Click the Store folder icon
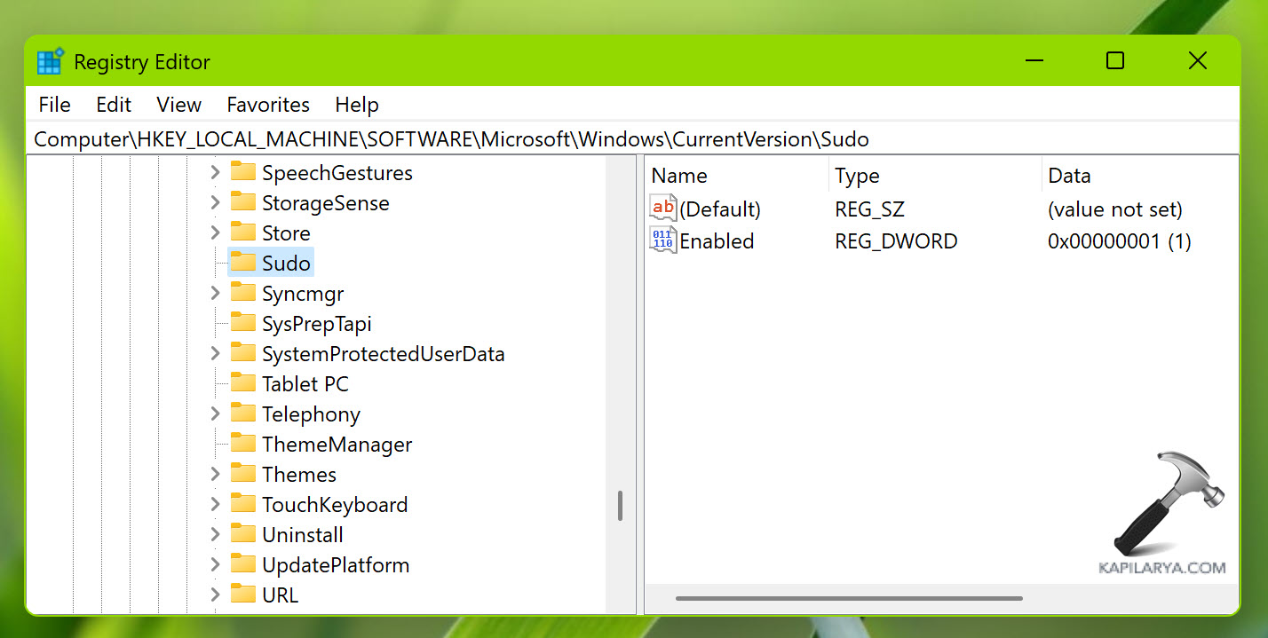The height and width of the screenshot is (638, 1268). tap(242, 233)
